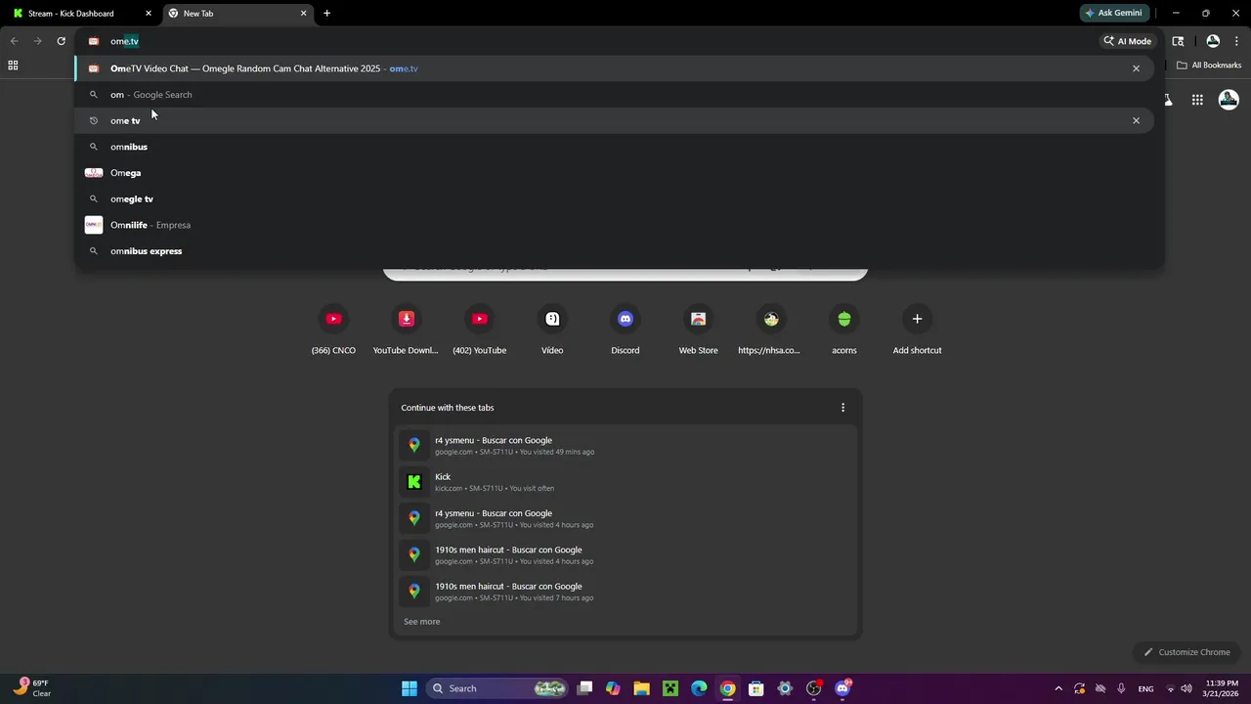
Task: Open the weather widget showing 69°F
Action: [x=32, y=688]
